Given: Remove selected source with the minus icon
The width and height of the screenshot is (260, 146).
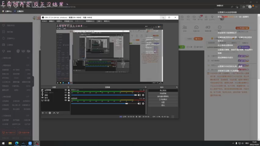Looking at the screenshot, I should click(46, 113).
